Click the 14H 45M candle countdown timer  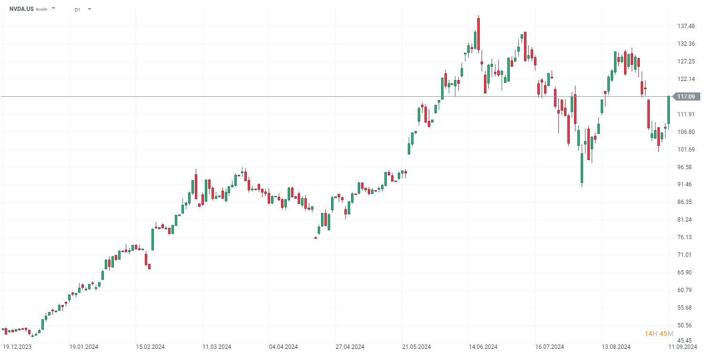pyautogui.click(x=659, y=334)
